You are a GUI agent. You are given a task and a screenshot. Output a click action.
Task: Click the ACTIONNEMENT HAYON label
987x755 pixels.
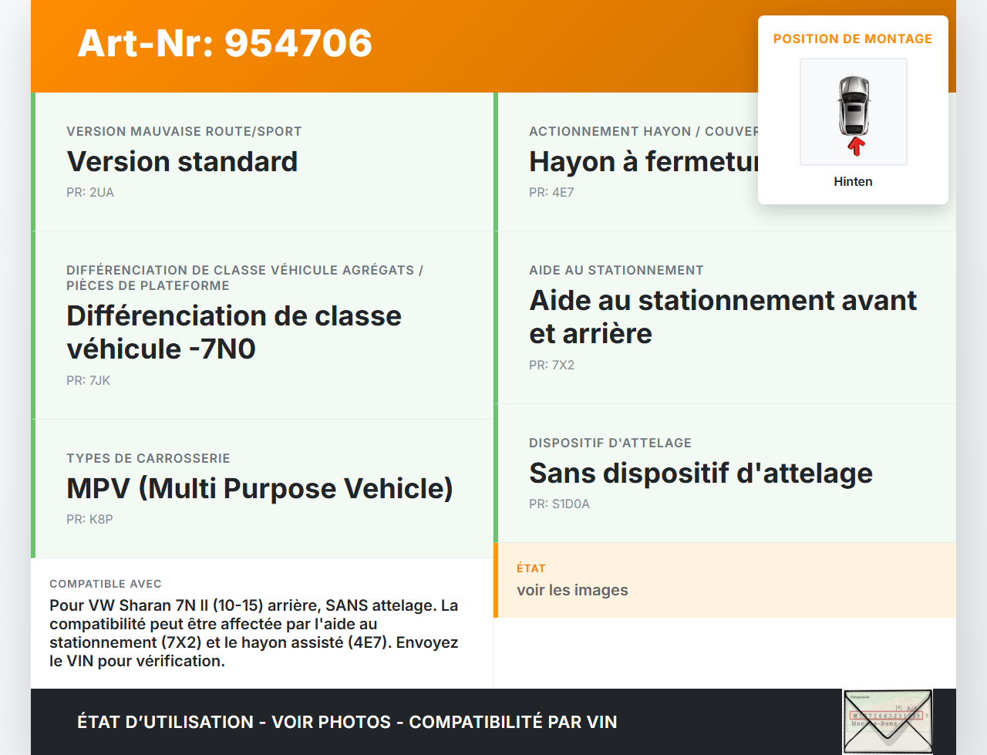point(644,131)
